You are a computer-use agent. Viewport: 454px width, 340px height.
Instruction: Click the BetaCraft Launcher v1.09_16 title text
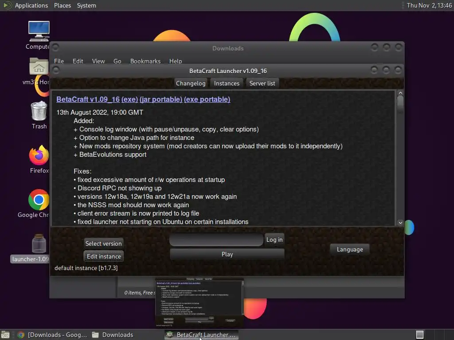228,71
